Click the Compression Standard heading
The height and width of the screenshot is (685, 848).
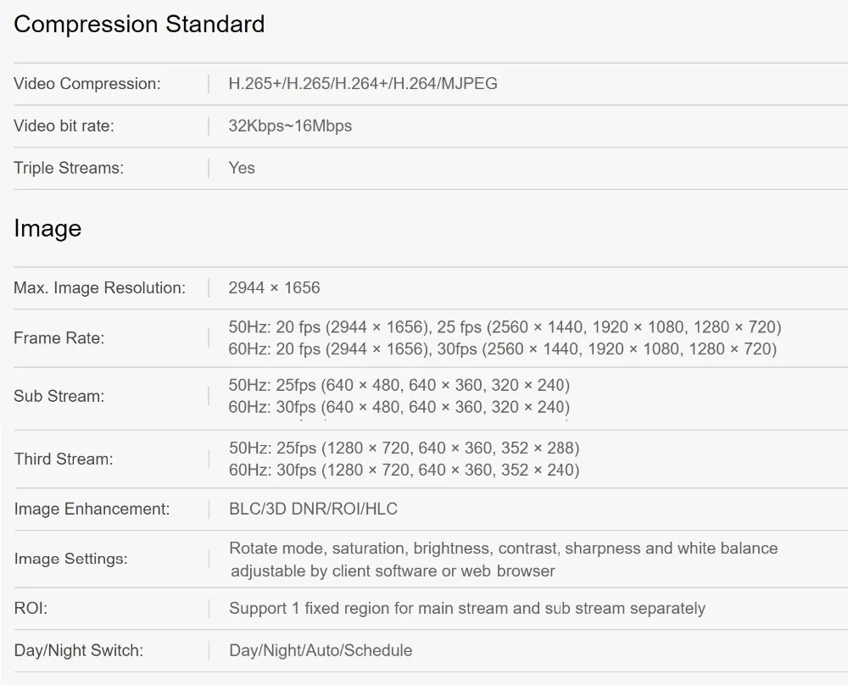click(139, 25)
